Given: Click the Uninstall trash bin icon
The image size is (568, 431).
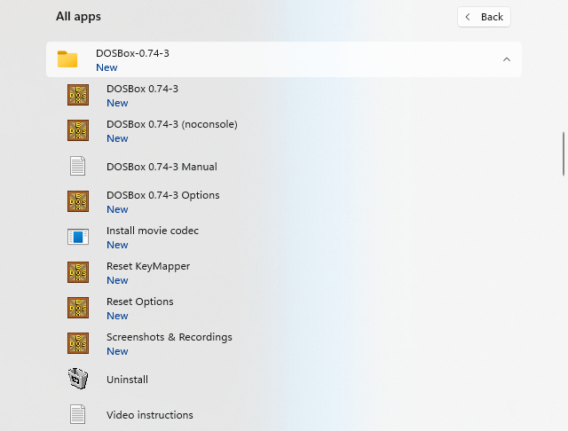Looking at the screenshot, I should point(78,379).
